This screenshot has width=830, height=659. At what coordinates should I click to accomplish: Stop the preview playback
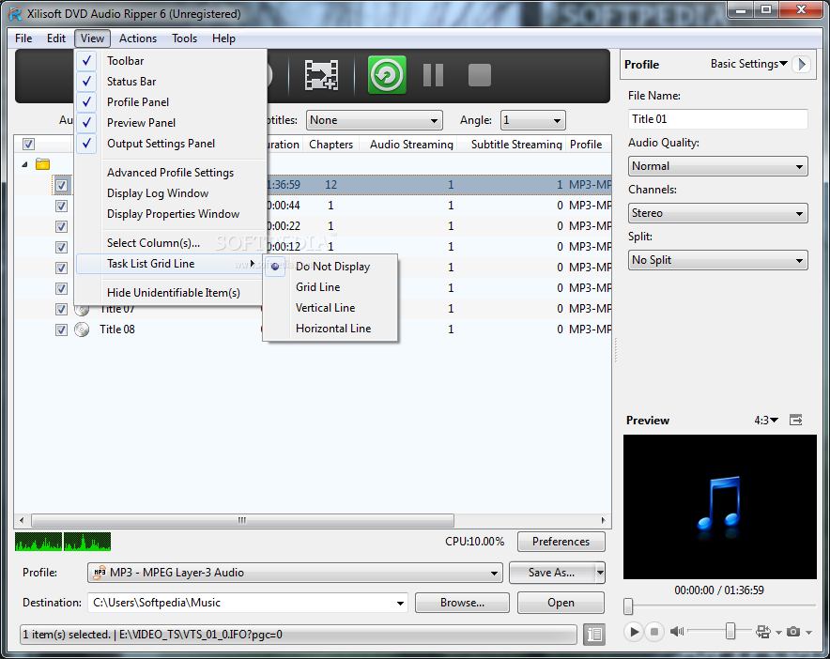[654, 632]
